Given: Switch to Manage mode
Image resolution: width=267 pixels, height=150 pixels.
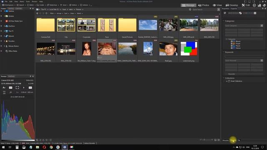Looking at the screenshot, I should tap(188, 5).
